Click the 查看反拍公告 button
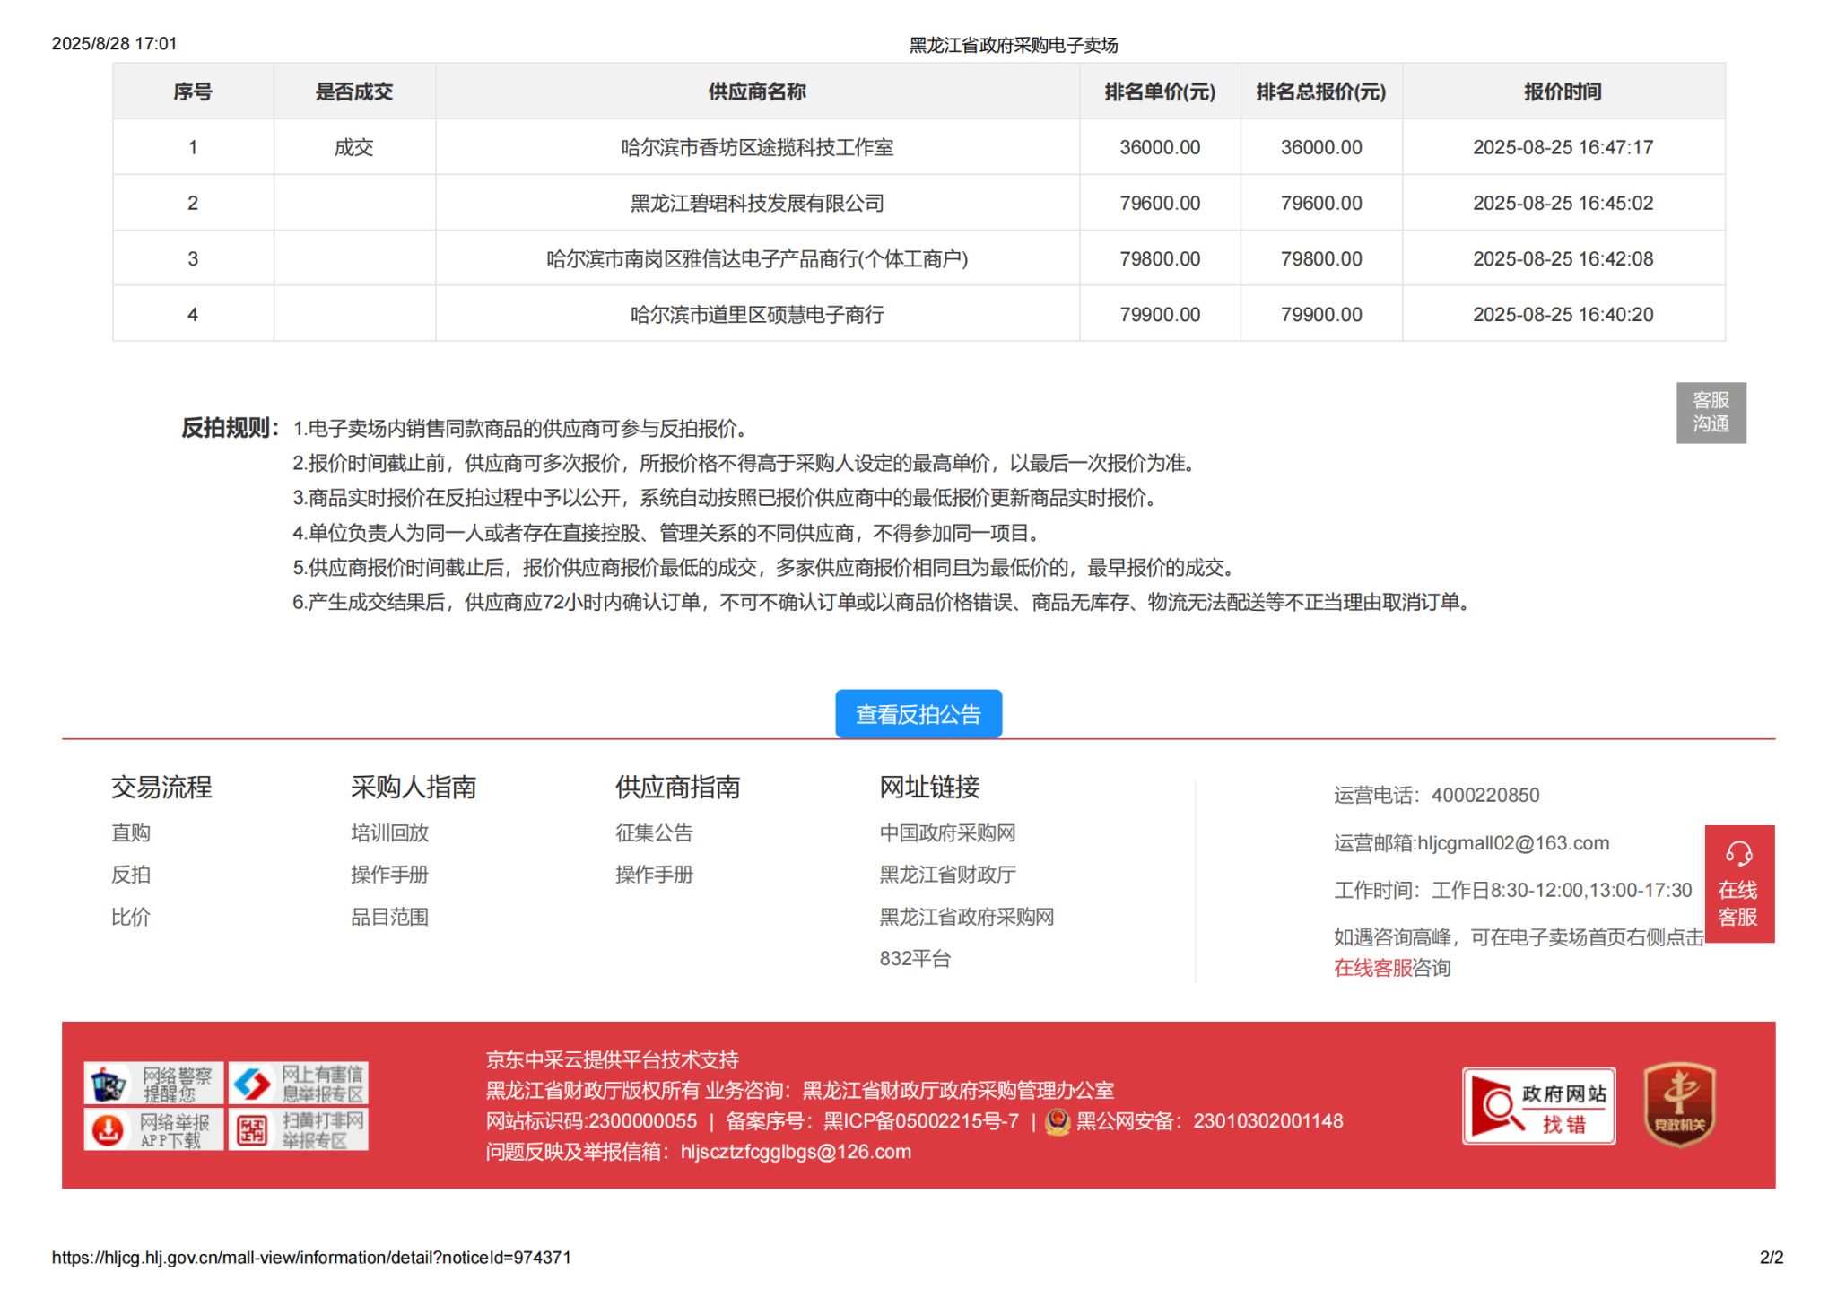The image size is (1837, 1298). 918,714
